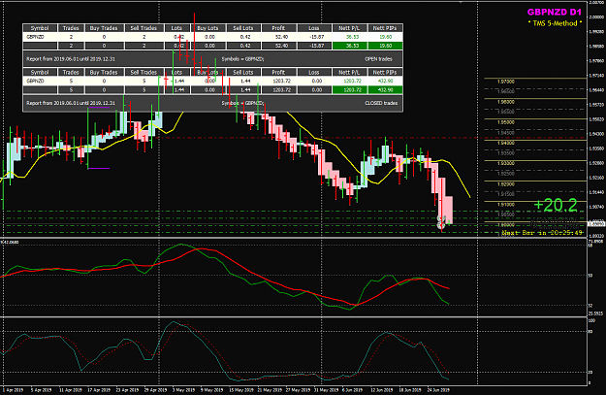The height and width of the screenshot is (395, 606).
Task: Click the 12 Jun 2019 date on the time axis
Action: 382,390
